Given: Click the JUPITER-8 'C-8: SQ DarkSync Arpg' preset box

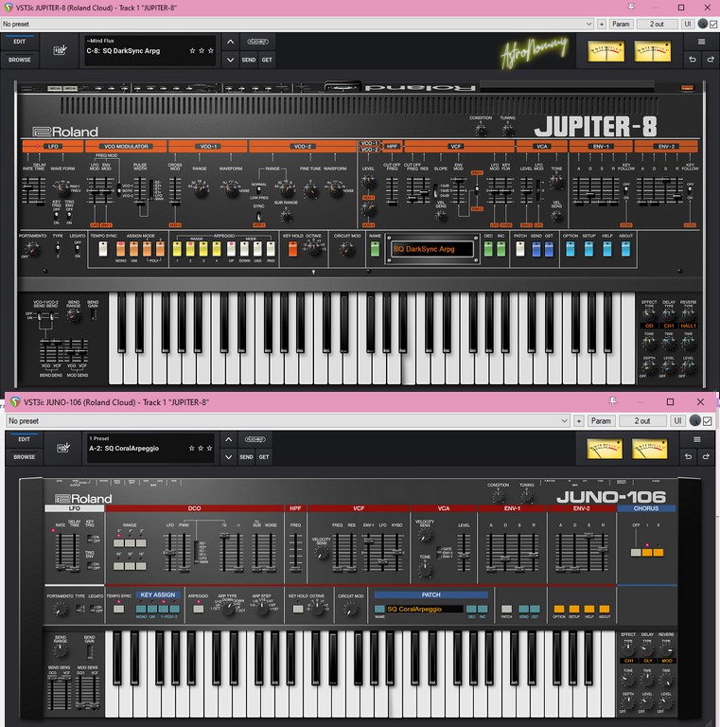Looking at the screenshot, I should pos(149,50).
